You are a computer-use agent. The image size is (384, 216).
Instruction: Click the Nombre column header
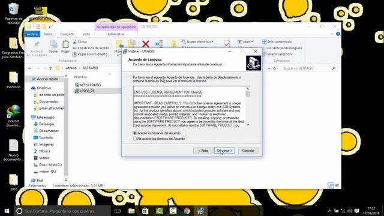click(80, 77)
